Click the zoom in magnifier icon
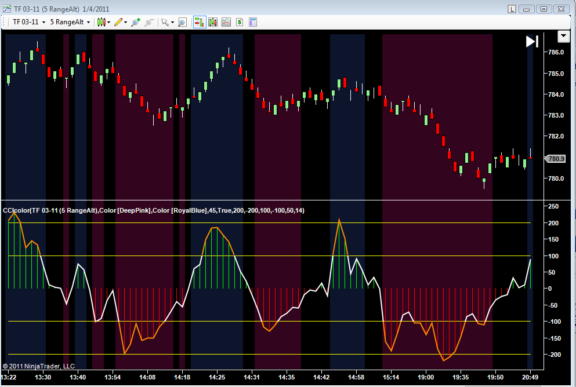 coord(136,23)
